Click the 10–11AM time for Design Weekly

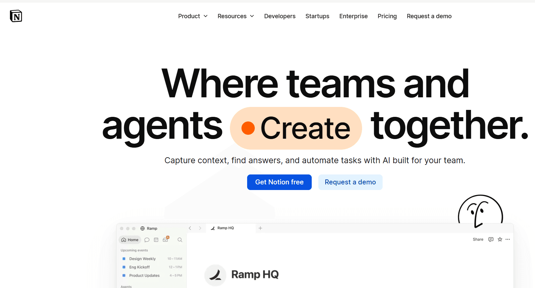pos(175,259)
